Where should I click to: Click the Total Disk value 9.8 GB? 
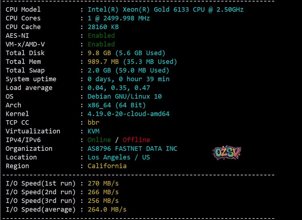click(99, 53)
